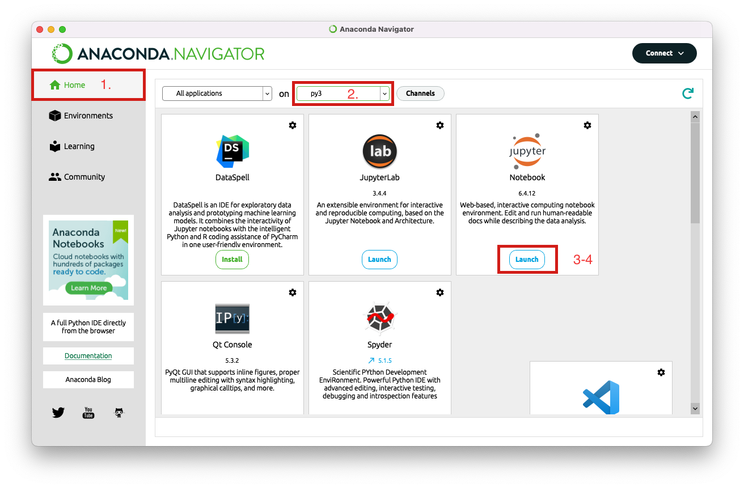Click the scrollbar down arrow
This screenshot has width=744, height=488.
(695, 408)
